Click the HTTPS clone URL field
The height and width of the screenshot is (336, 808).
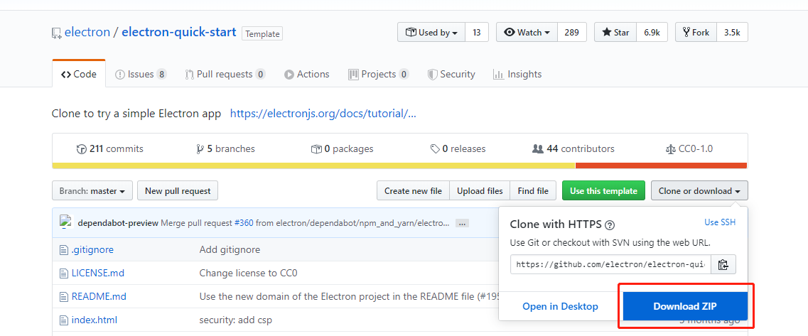[x=610, y=264]
